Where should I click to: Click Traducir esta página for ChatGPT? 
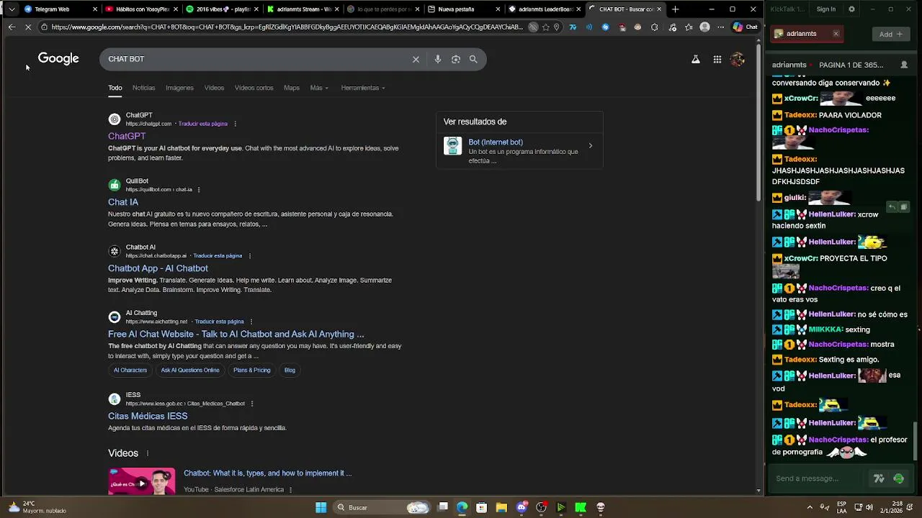pyautogui.click(x=203, y=124)
